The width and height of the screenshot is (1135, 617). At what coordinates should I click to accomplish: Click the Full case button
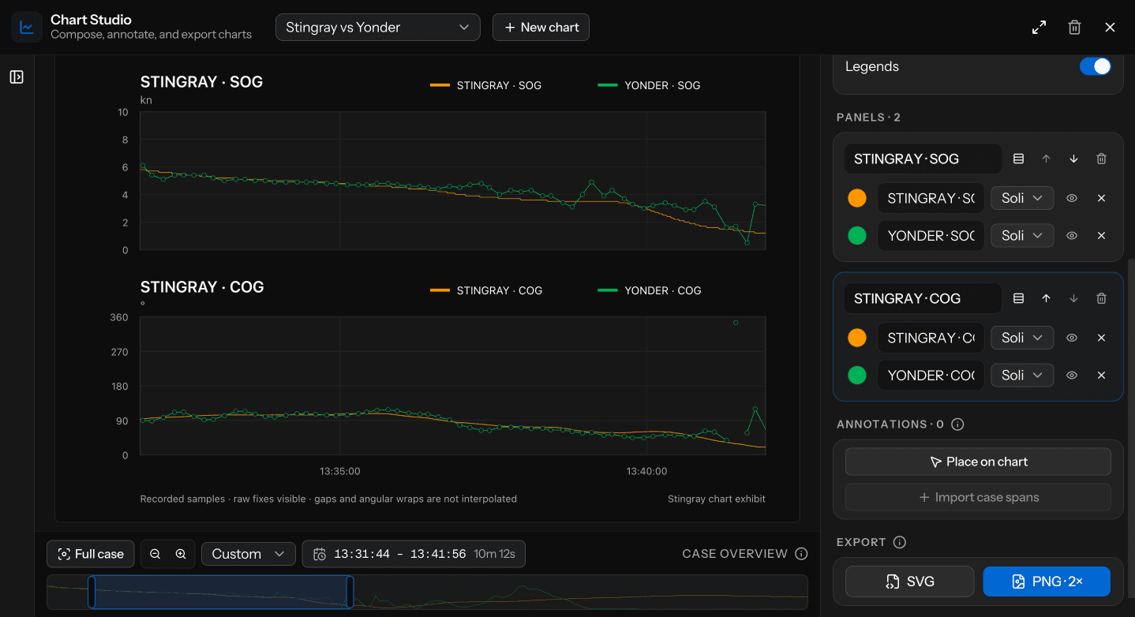(90, 554)
